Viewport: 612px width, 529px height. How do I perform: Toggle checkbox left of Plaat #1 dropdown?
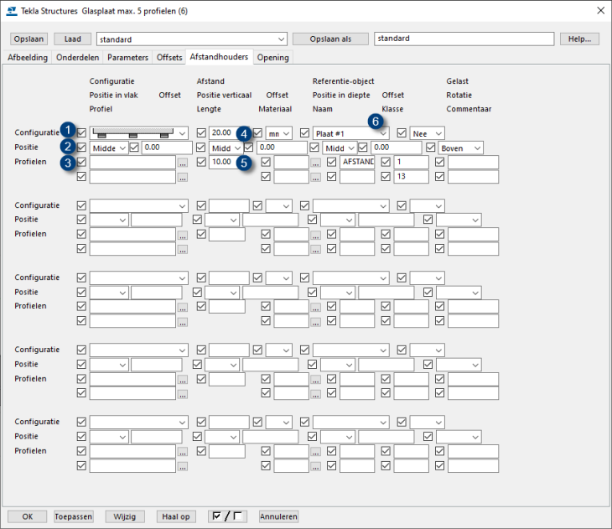coord(305,133)
